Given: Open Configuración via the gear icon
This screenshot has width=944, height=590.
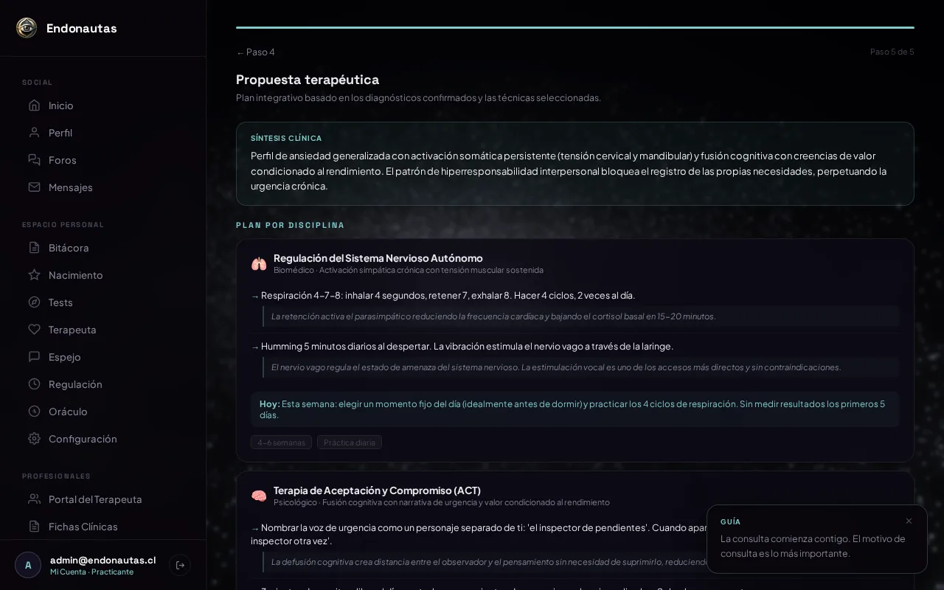Looking at the screenshot, I should point(34,439).
